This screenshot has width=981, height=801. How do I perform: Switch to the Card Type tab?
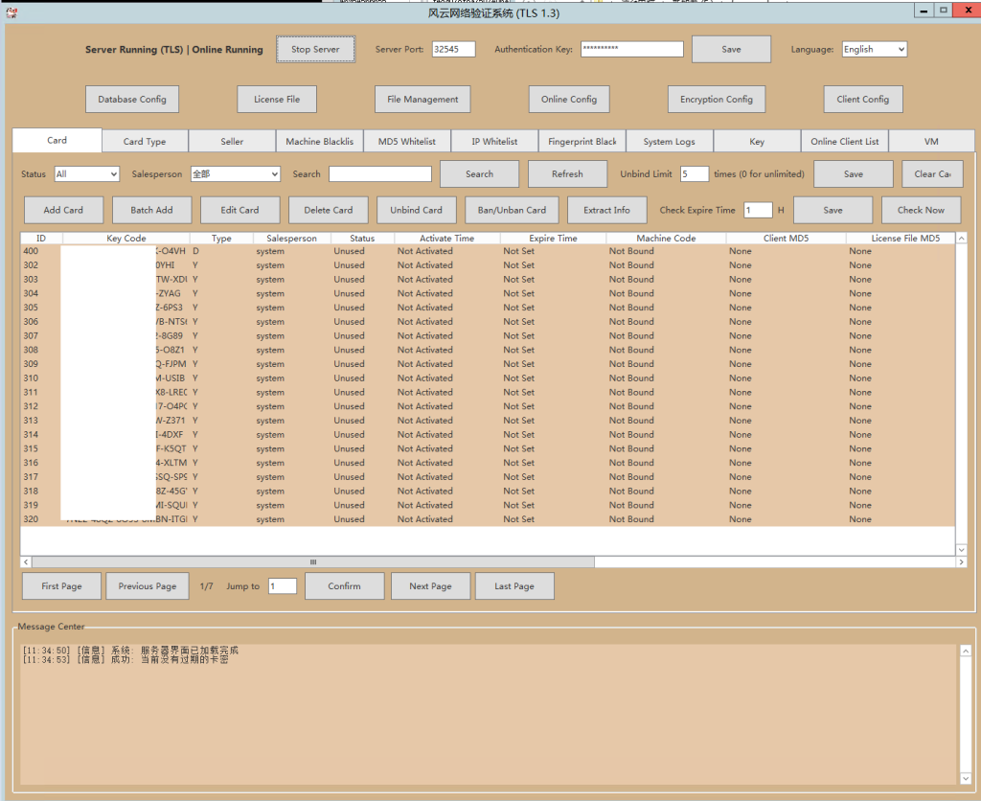pos(145,142)
